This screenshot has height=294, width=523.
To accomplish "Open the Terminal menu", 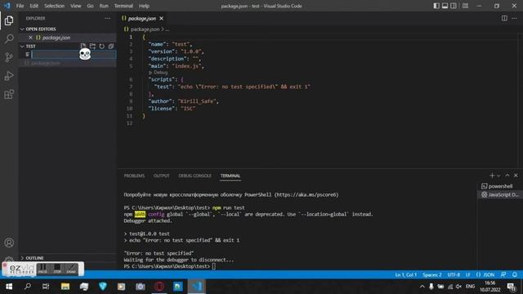I will (x=123, y=6).
